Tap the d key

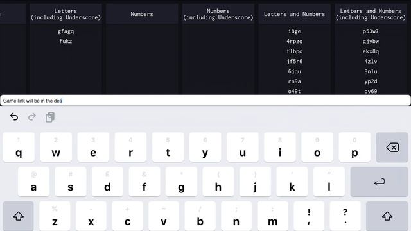pos(107,182)
